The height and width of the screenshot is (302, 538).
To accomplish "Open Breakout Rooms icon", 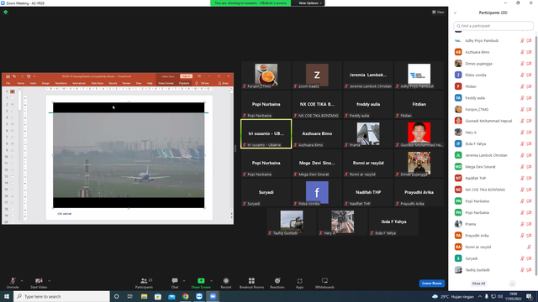I will coord(251,281).
